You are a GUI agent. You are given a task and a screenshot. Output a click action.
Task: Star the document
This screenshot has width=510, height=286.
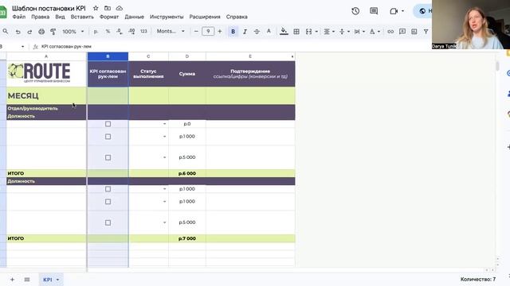click(96, 8)
